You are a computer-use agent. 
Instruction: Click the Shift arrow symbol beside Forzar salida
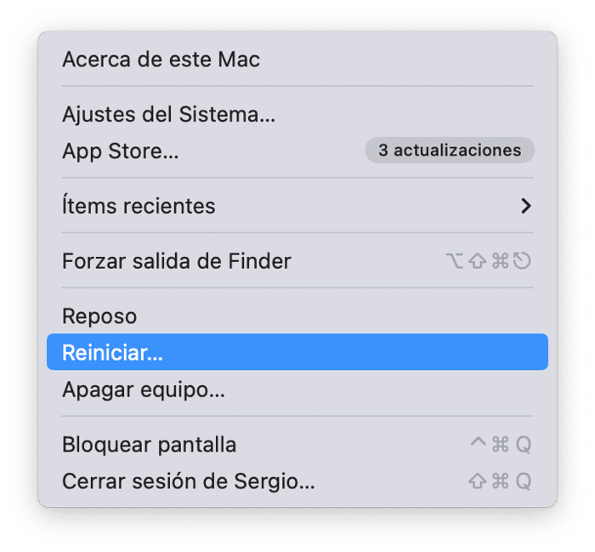(478, 261)
